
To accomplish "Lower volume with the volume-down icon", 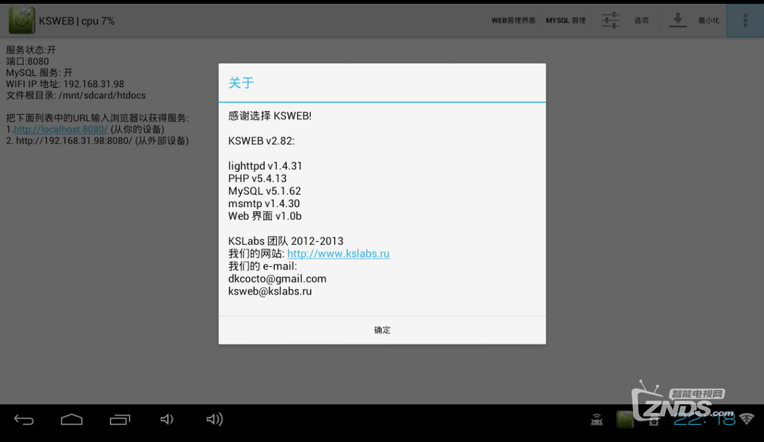I will (167, 419).
